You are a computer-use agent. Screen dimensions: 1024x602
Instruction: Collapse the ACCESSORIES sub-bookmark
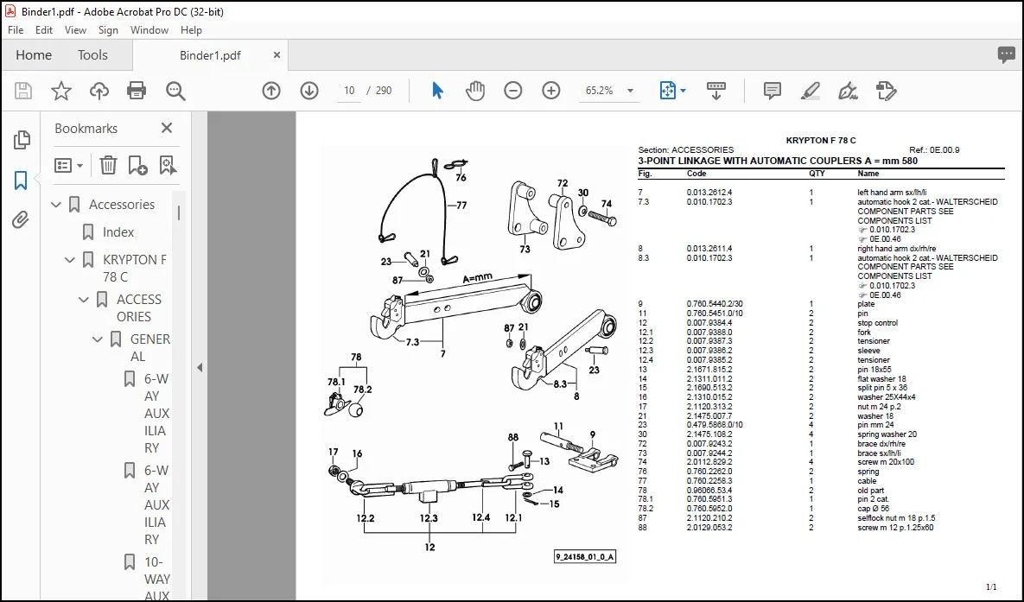[84, 300]
